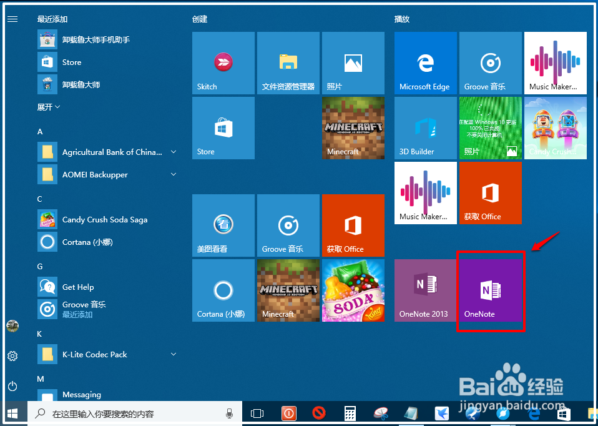Click the letter K index header
Screen dimensions: 598x426
39,334
